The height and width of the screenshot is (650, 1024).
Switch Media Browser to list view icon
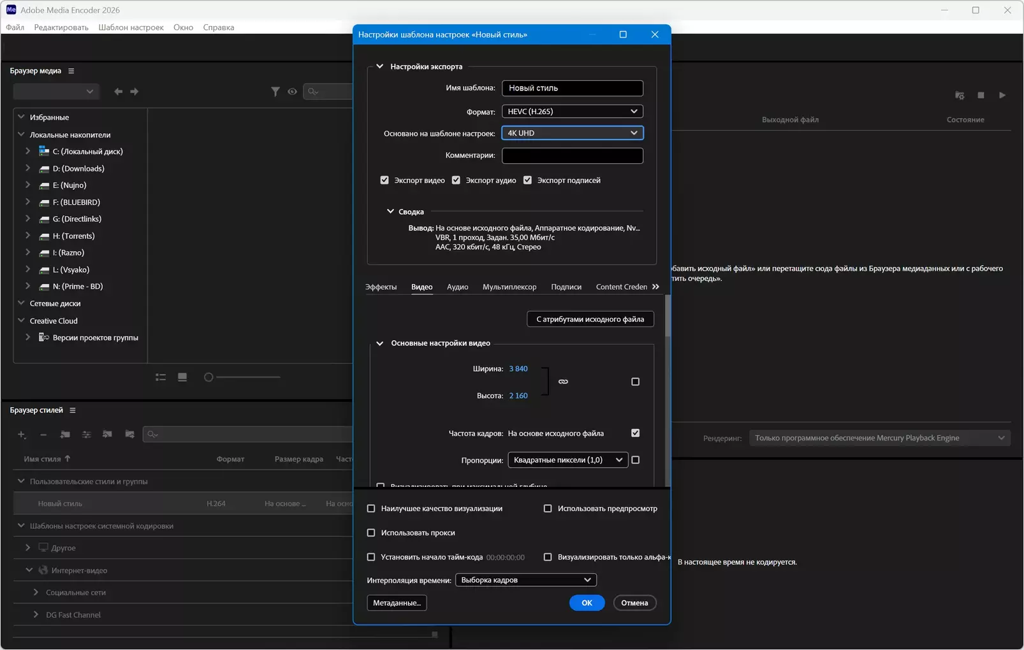pyautogui.click(x=161, y=377)
